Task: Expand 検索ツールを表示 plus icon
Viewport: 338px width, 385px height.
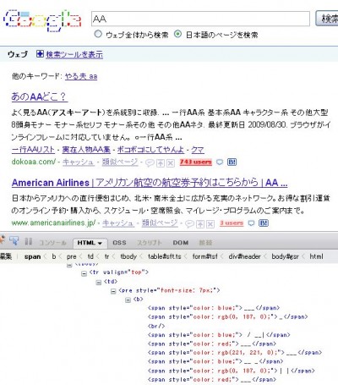Action: click(x=40, y=53)
